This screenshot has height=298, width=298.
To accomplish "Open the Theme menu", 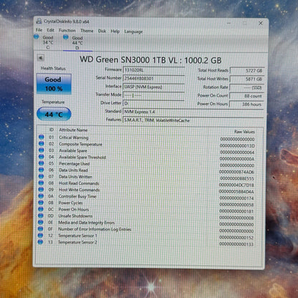I will [87, 31].
